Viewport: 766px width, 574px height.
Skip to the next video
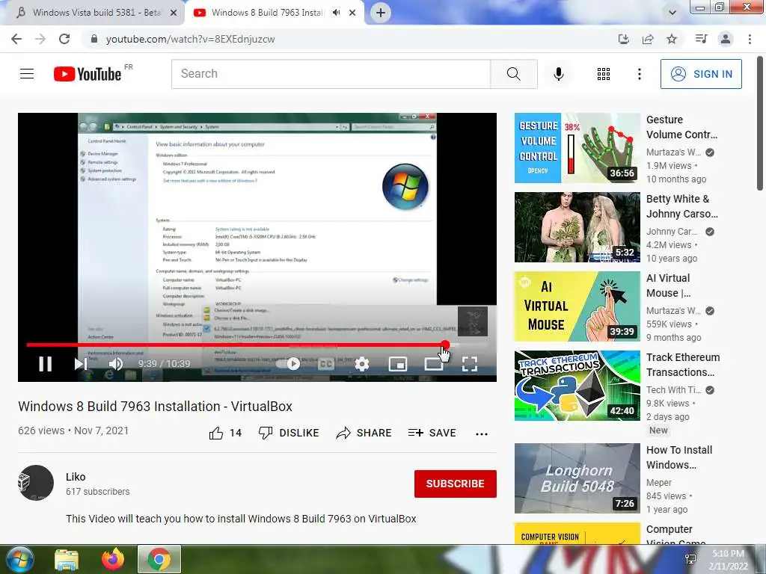click(x=80, y=364)
